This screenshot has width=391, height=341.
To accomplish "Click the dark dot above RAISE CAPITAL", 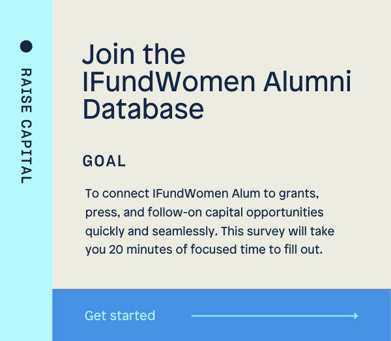I will pos(26,46).
